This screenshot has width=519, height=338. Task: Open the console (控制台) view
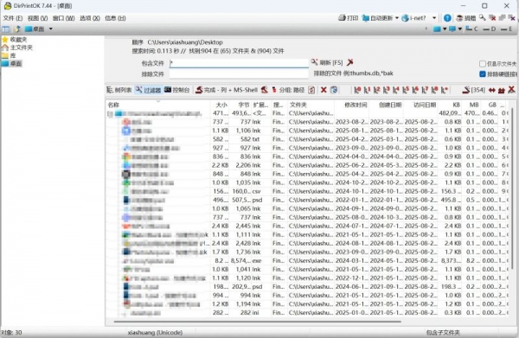pos(177,90)
